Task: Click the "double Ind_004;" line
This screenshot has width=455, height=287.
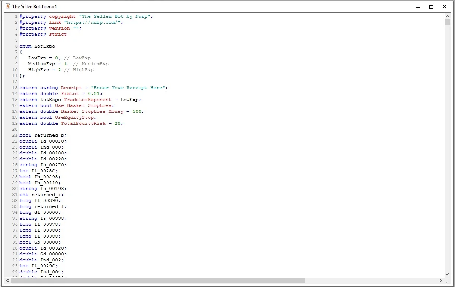Action: click(x=42, y=272)
